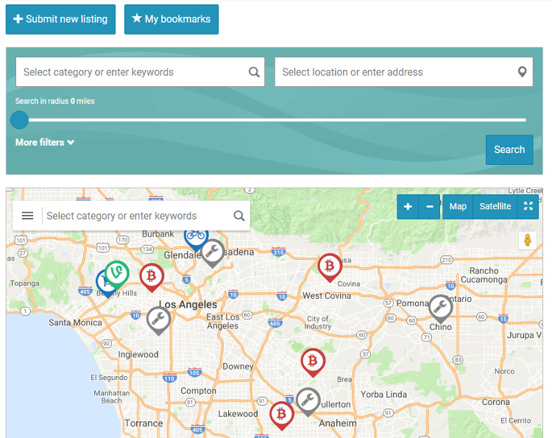Click the Pomona map label
552x438 pixels.
(413, 303)
